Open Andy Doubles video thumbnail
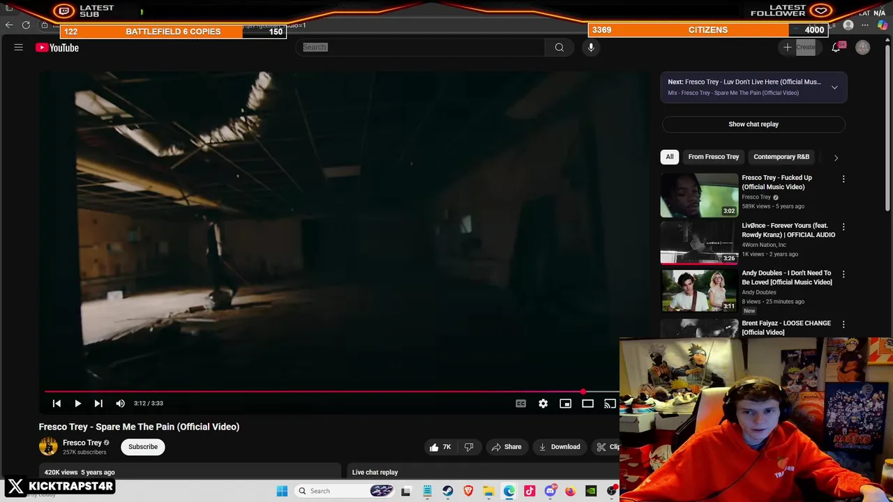The width and height of the screenshot is (893, 502). click(x=699, y=290)
